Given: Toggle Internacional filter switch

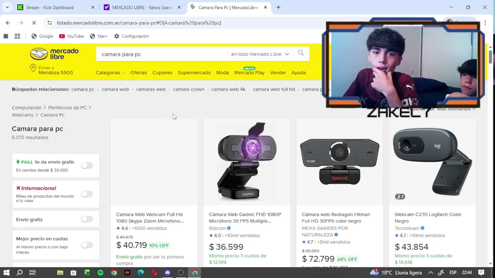Looking at the screenshot, I should coord(87,194).
